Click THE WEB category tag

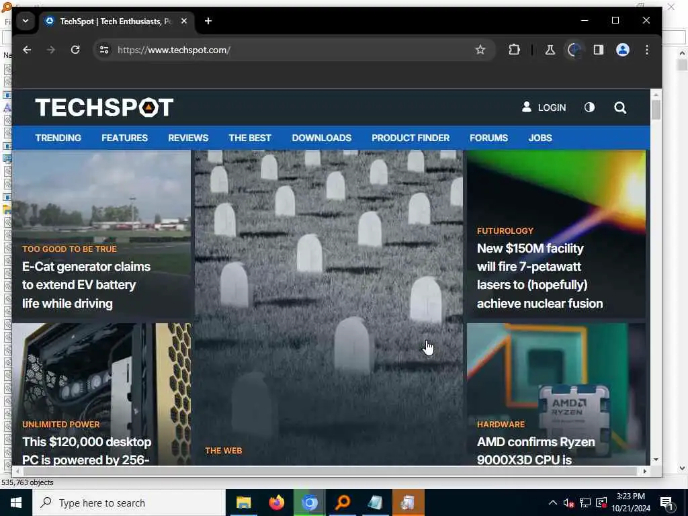coord(223,451)
